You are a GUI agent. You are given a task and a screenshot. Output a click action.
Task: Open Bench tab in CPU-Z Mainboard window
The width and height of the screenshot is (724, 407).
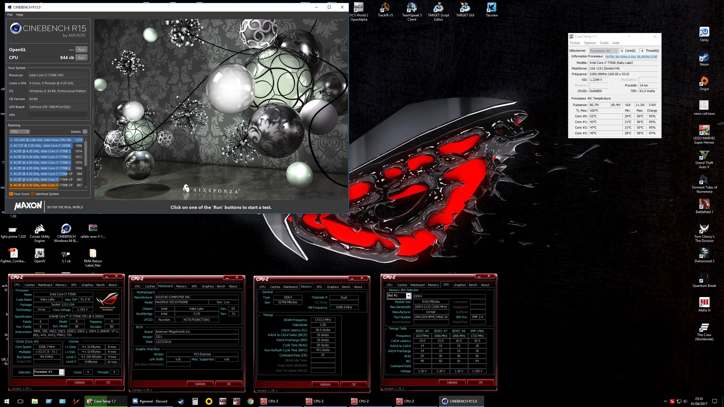coord(221,286)
